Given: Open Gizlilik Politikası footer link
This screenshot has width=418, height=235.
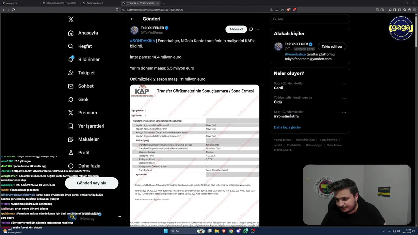Looking at the screenshot, I should pyautogui.click(x=305, y=140).
